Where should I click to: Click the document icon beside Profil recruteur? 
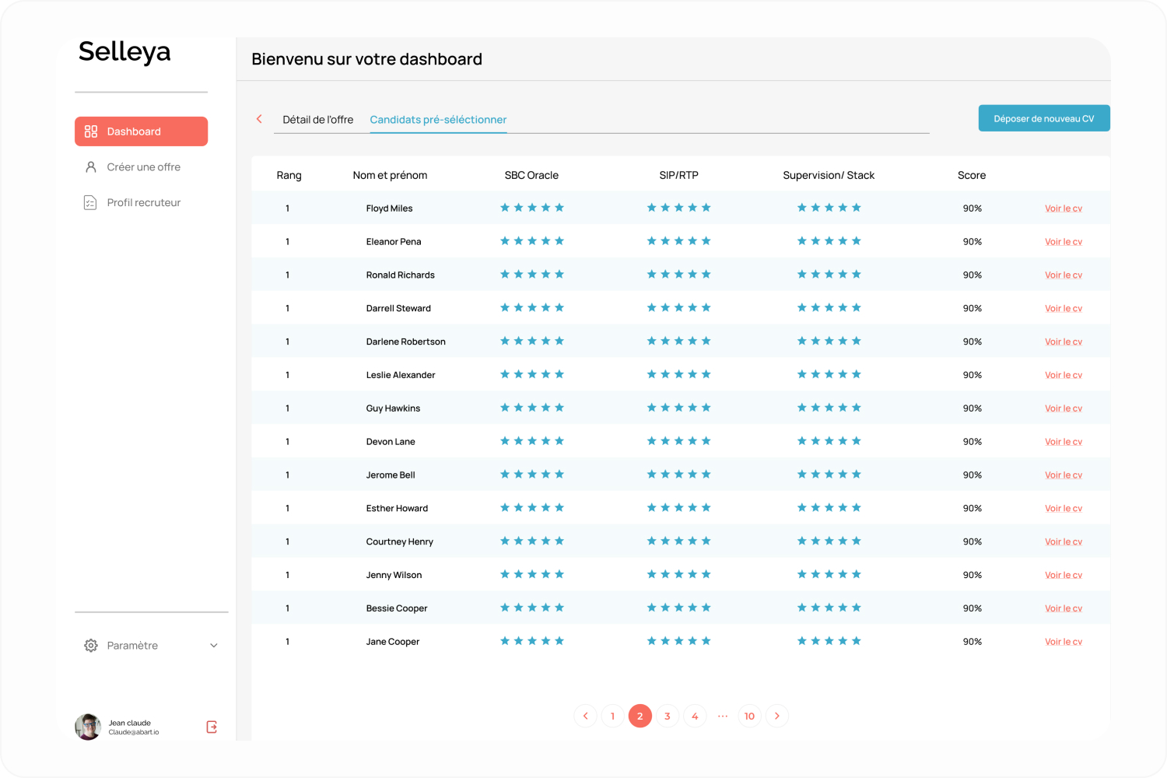point(89,202)
